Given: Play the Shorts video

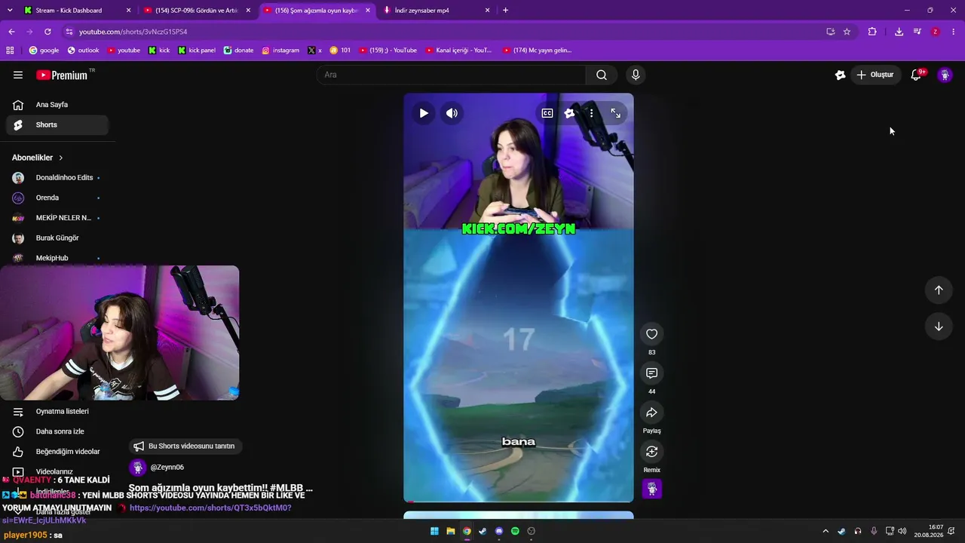Looking at the screenshot, I should coord(424,113).
